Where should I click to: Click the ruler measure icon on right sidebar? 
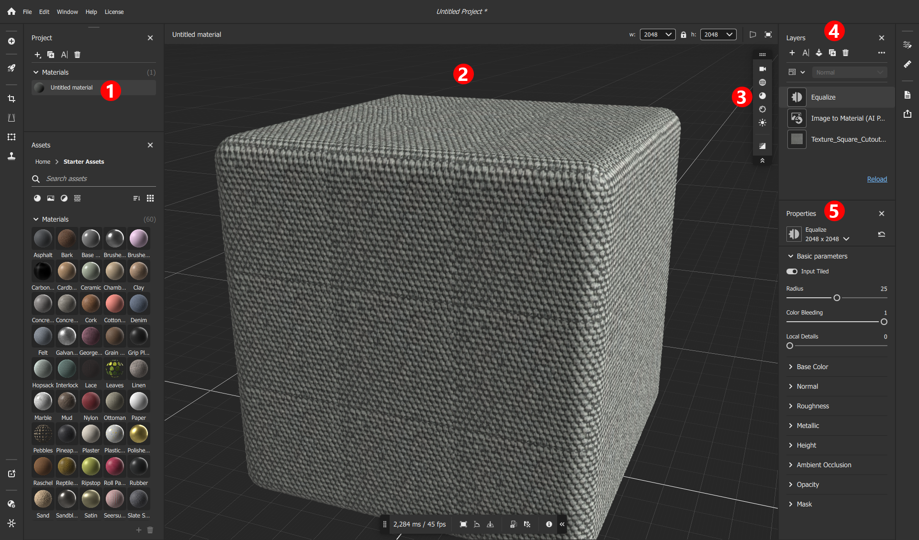click(908, 64)
